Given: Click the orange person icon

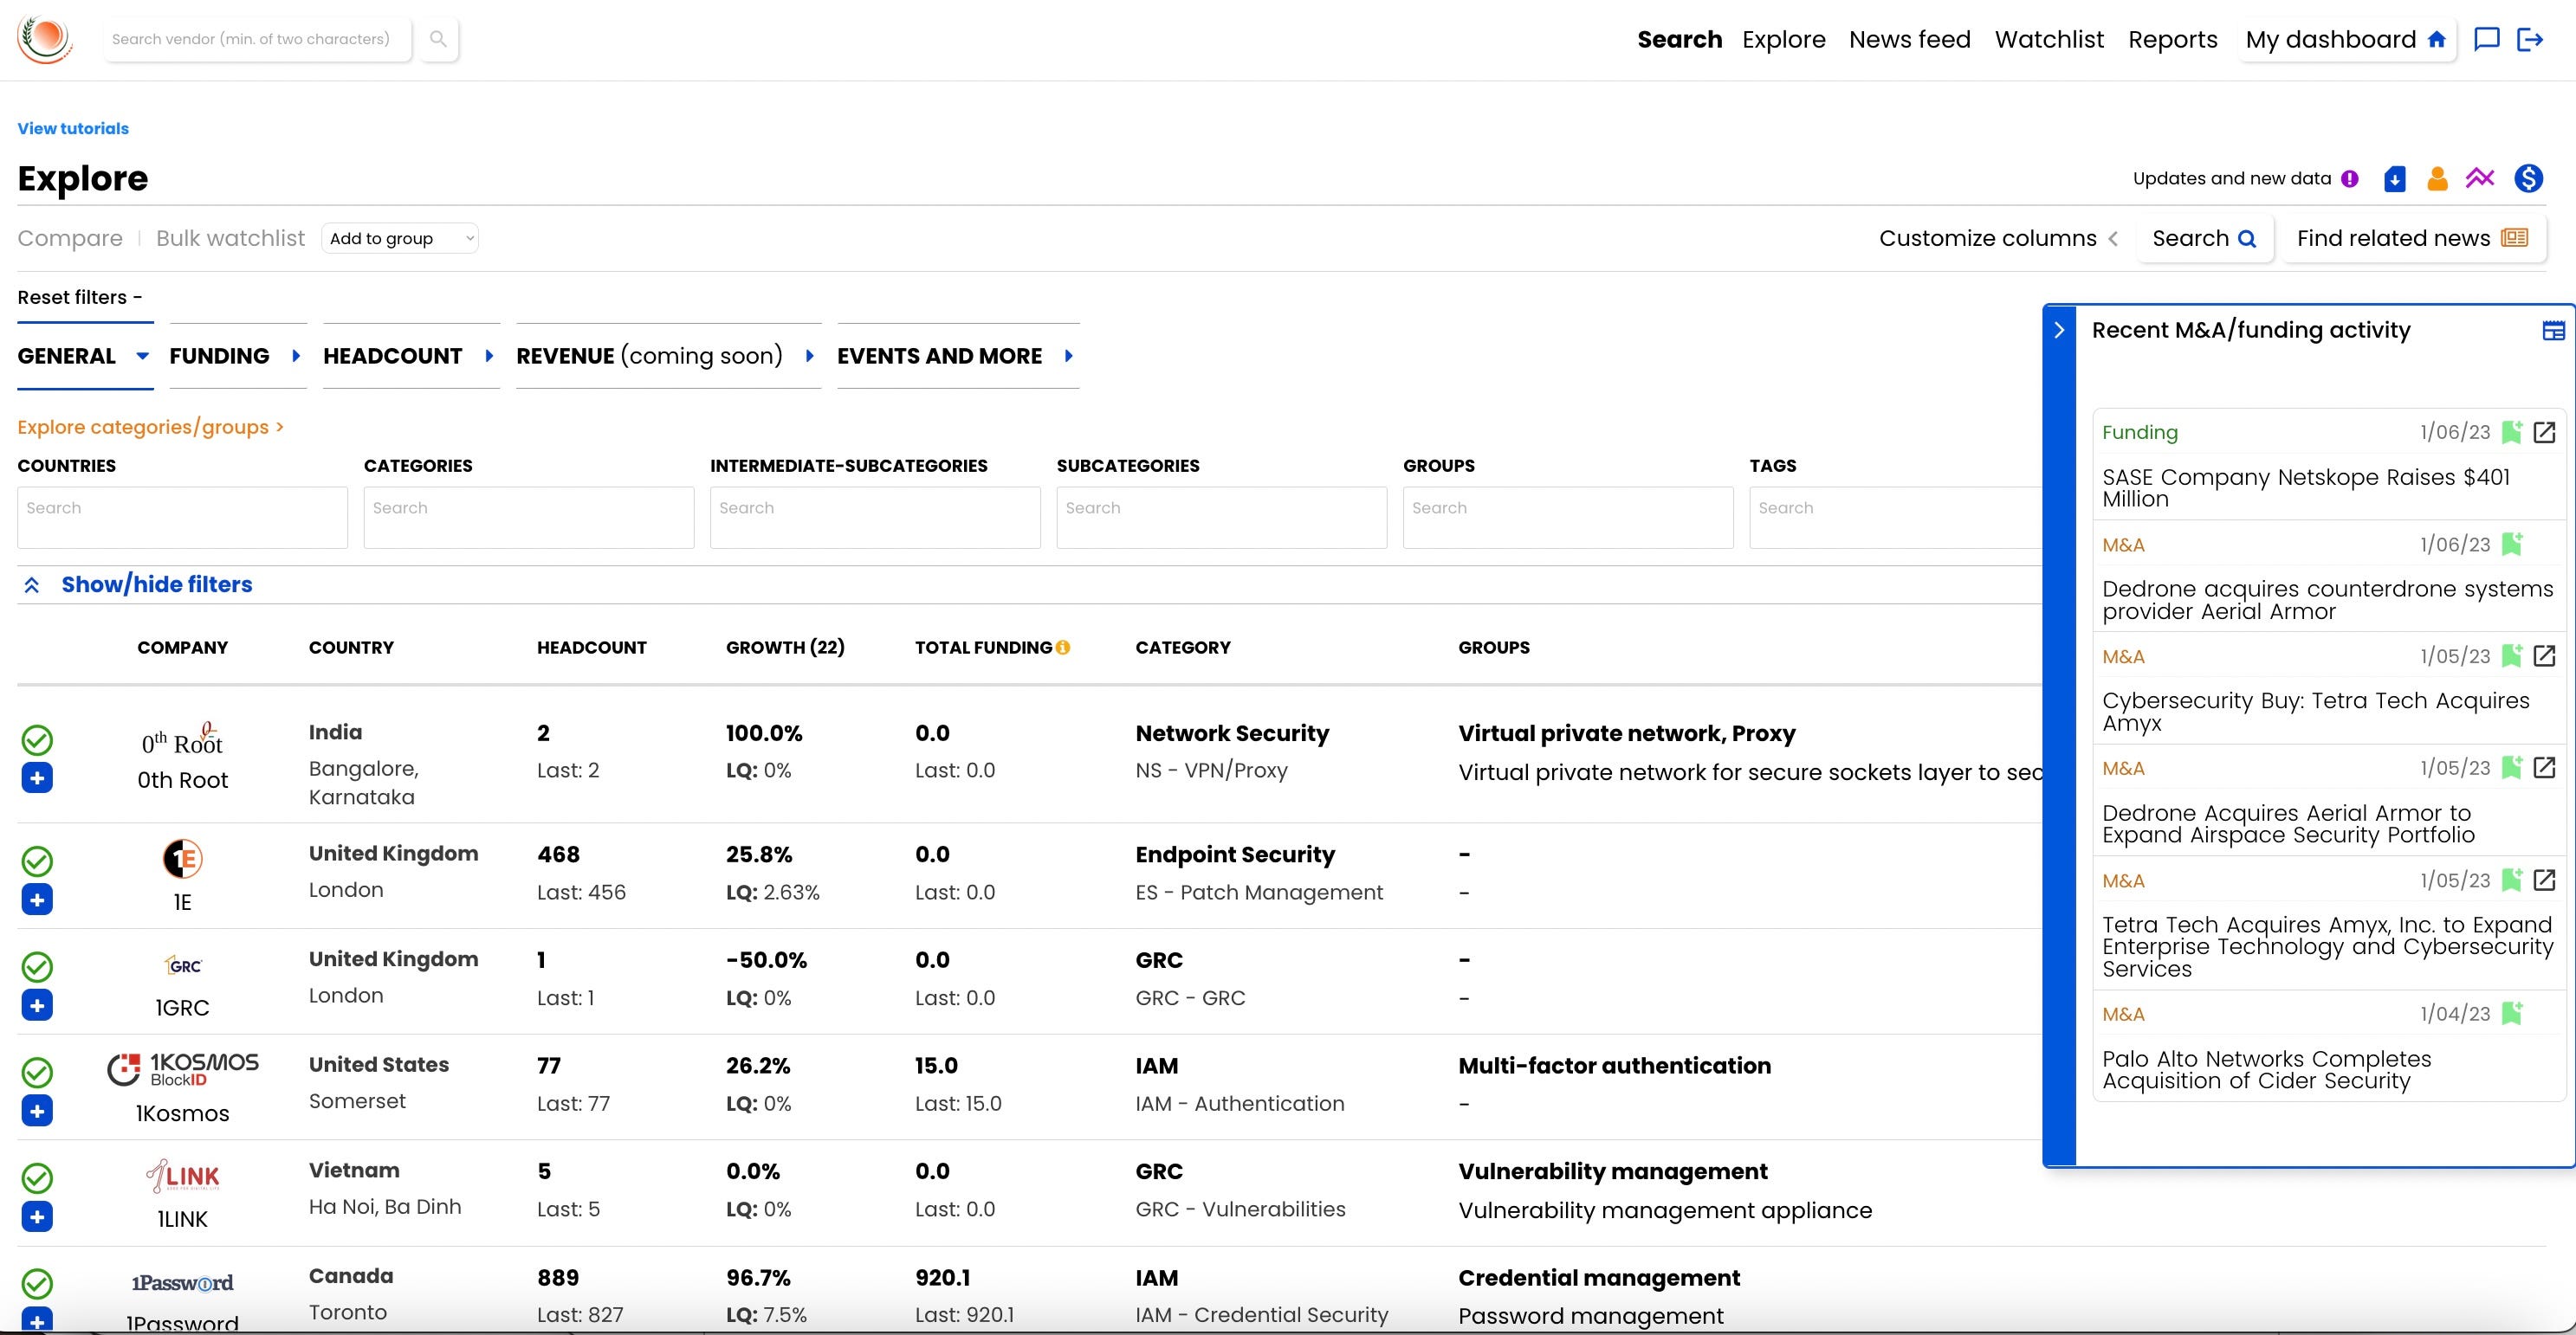Looking at the screenshot, I should coord(2437,177).
